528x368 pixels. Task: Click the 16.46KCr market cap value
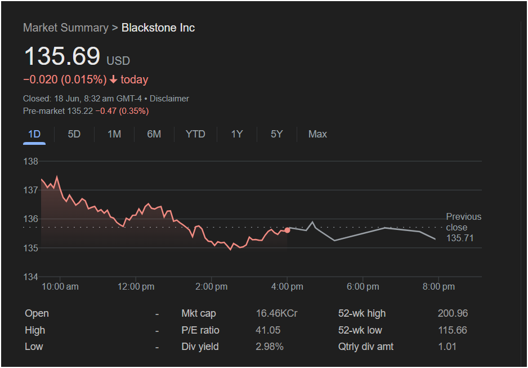point(276,313)
